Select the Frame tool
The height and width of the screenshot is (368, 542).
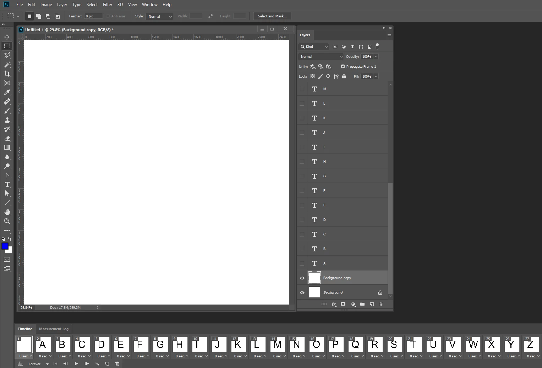point(7,83)
